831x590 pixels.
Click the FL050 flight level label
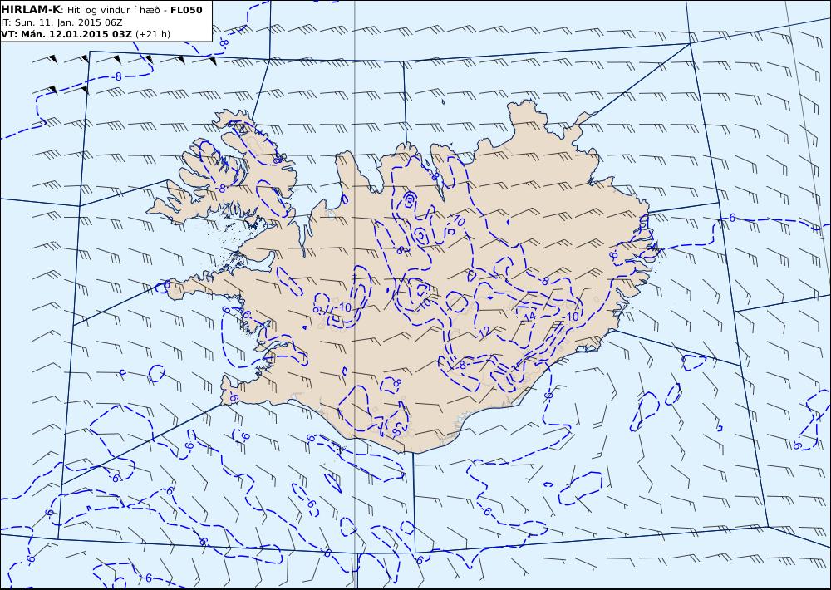(186, 10)
